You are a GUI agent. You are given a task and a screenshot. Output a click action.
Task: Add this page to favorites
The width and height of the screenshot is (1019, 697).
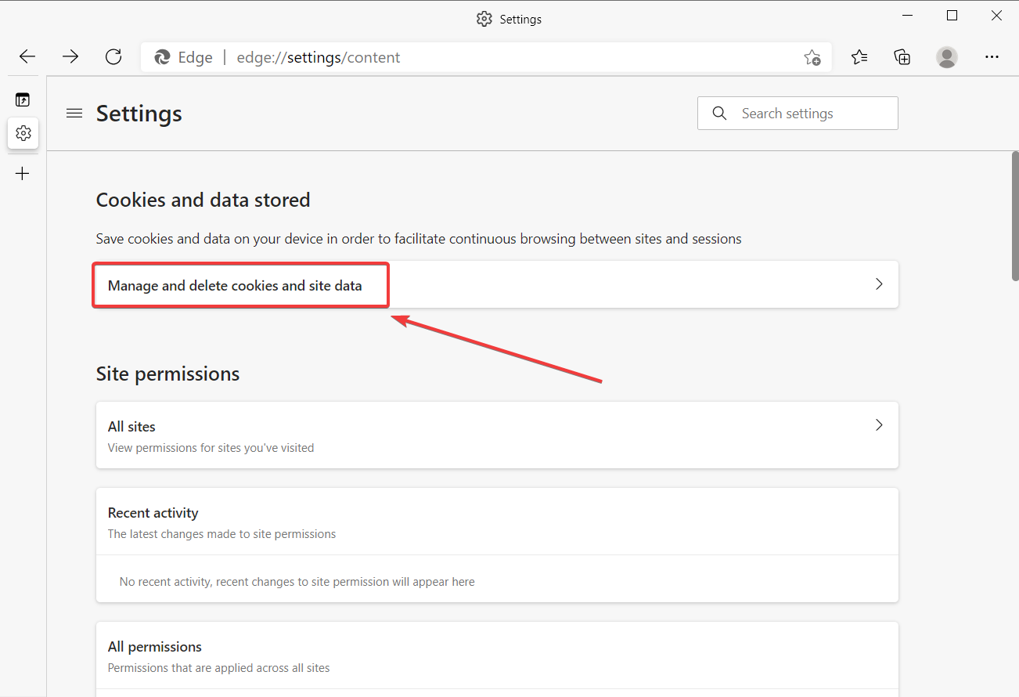812,57
